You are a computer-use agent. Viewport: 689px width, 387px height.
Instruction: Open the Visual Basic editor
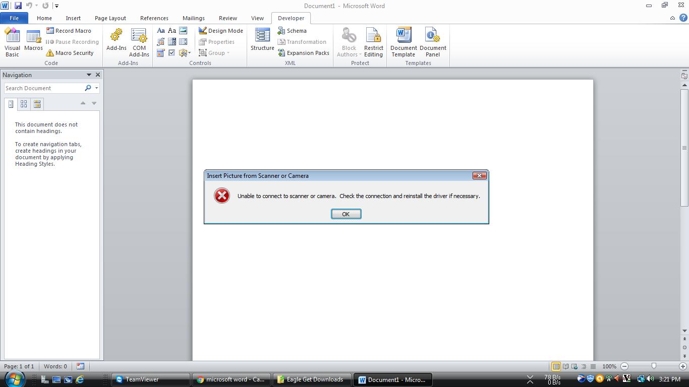(x=12, y=43)
